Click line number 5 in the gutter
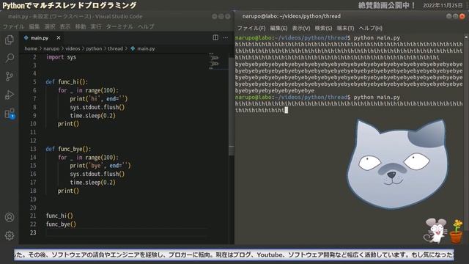The width and height of the screenshot is (469, 264). (34, 82)
